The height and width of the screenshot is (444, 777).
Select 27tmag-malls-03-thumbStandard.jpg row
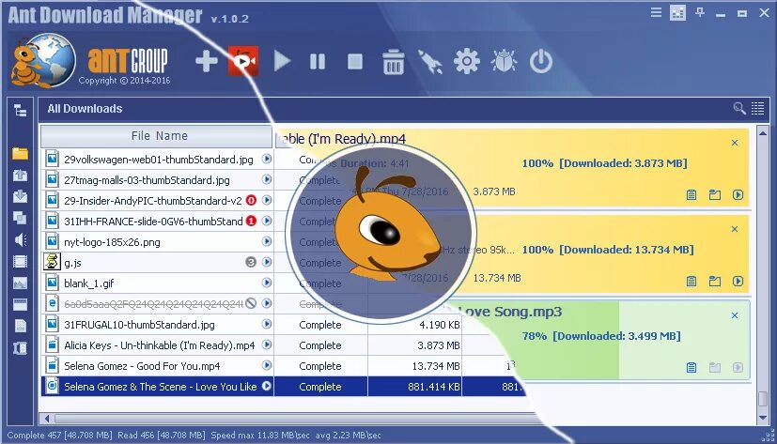point(158,180)
